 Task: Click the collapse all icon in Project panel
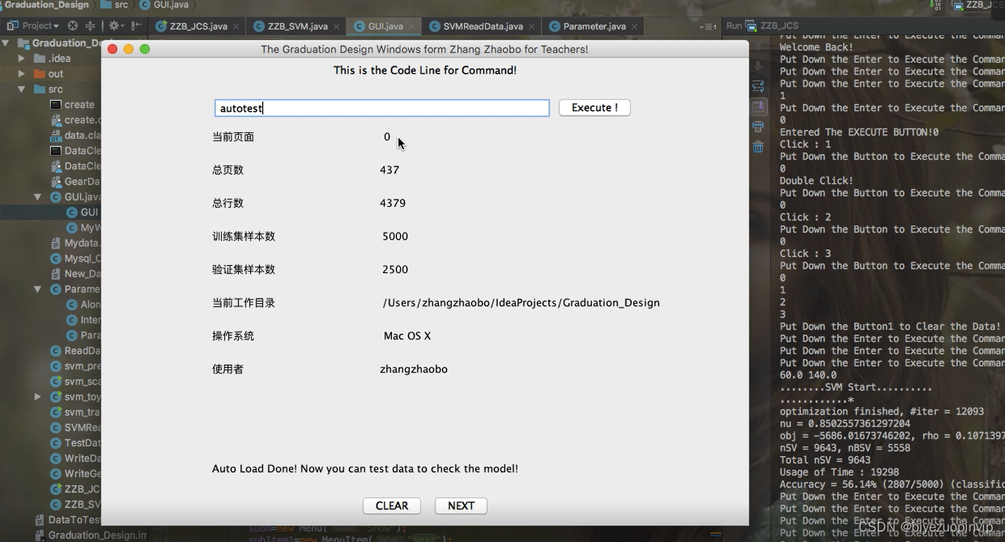(90, 26)
